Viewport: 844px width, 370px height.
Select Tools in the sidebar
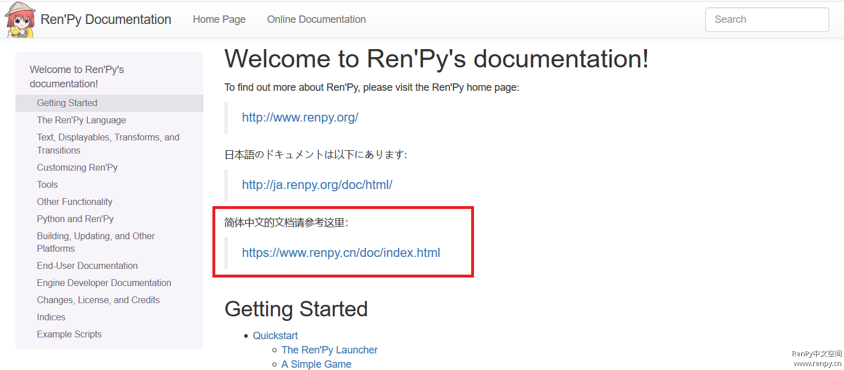tap(47, 185)
